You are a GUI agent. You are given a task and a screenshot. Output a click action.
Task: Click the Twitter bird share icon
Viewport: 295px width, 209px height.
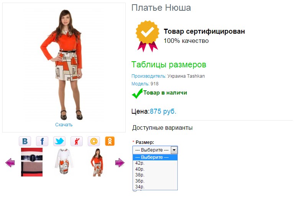(x=59, y=141)
